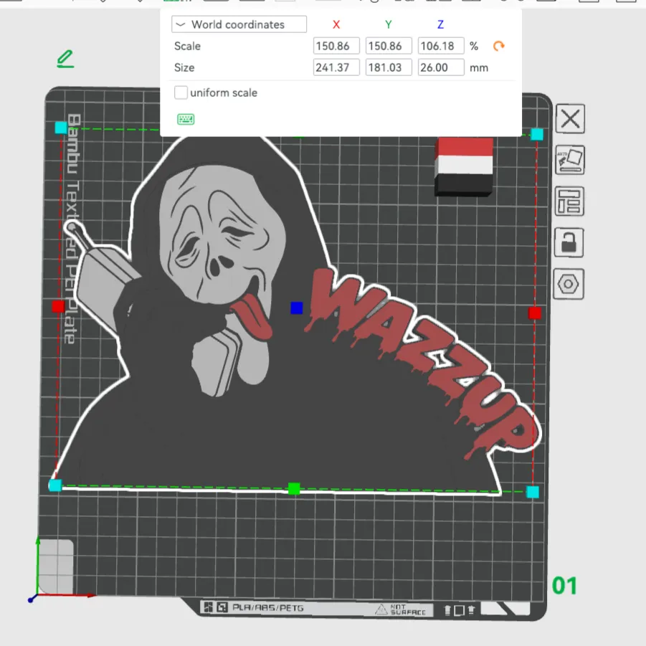Click the cyan top-left corner handle
The width and height of the screenshot is (646, 646).
61,128
